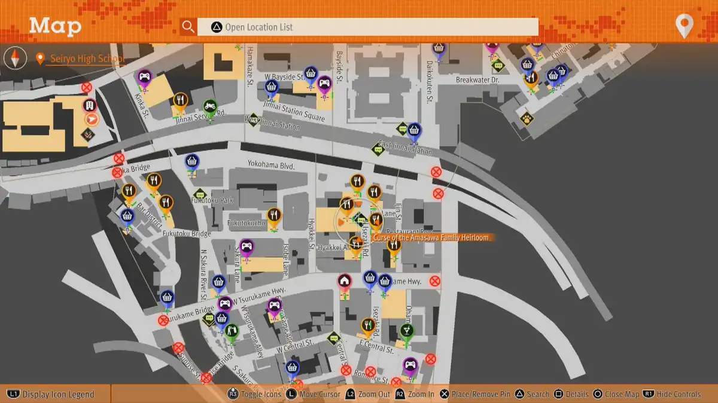
Task: Click the compass icon beside Seiryo High School
Action: (15, 58)
